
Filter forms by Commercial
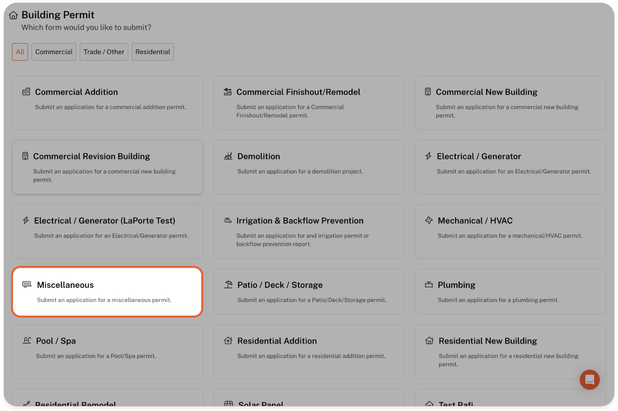54,52
